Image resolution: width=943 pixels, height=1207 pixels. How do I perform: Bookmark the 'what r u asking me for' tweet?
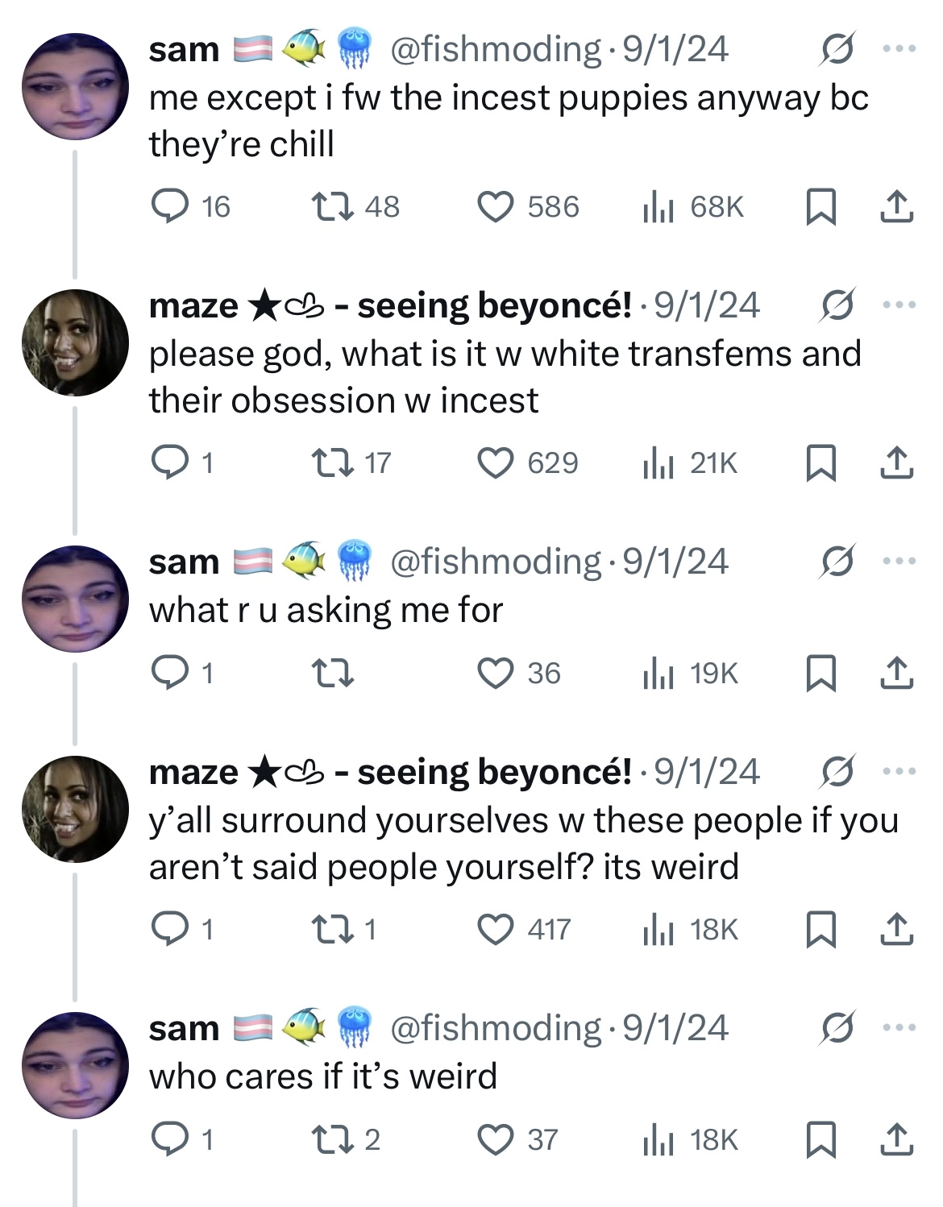pos(820,673)
